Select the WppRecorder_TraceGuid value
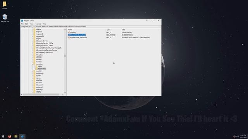The width and height of the screenshot is (248, 139). click(x=77, y=37)
